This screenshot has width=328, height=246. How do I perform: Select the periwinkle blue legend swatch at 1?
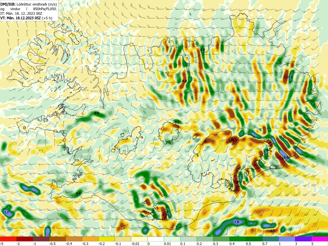(x=287, y=239)
